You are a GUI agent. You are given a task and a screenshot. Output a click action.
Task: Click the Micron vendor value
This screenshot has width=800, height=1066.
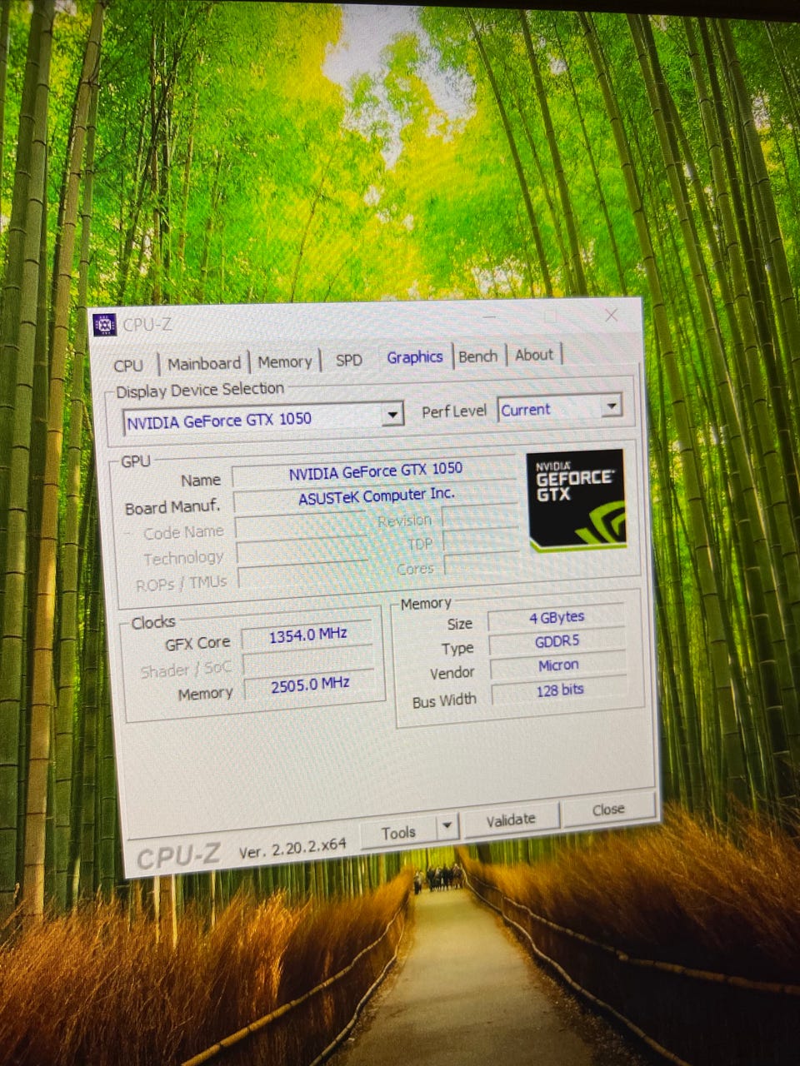557,665
